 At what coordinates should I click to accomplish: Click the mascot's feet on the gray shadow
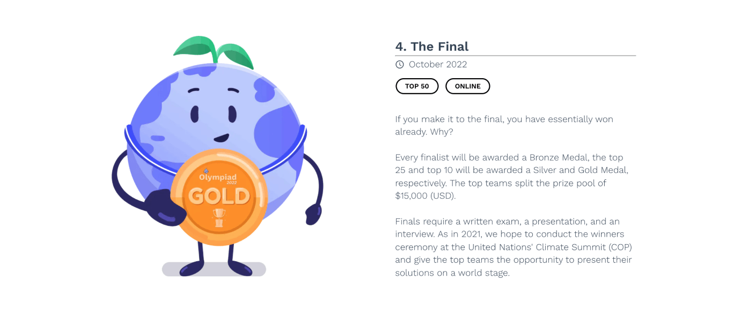[215, 268]
